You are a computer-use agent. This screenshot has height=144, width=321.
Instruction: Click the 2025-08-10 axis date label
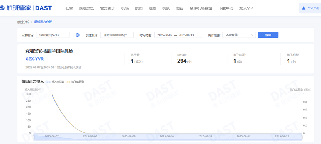(x=167, y=136)
